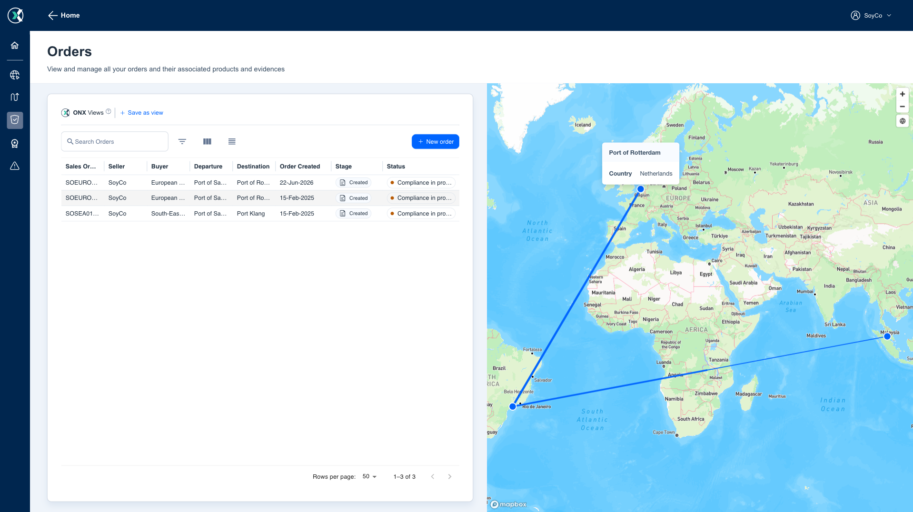
Task: Click the ONX logo at top left
Action: tap(15, 15)
